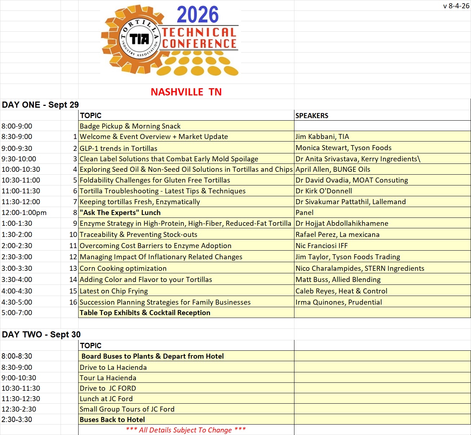Select the Drive to JC FORD cell

(x=186, y=388)
